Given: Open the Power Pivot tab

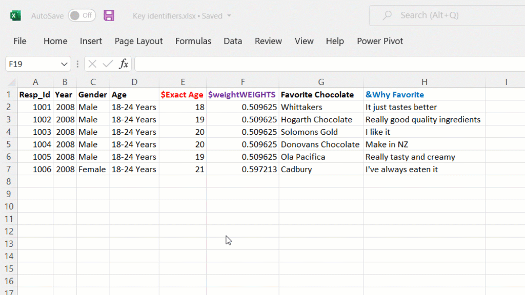Looking at the screenshot, I should [x=380, y=41].
